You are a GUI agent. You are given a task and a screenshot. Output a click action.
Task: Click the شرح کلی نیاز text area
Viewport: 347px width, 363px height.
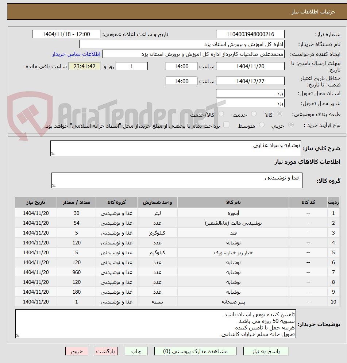tap(176, 148)
